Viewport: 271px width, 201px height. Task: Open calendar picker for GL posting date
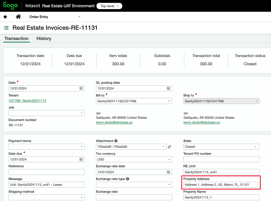pyautogui.click(x=168, y=88)
